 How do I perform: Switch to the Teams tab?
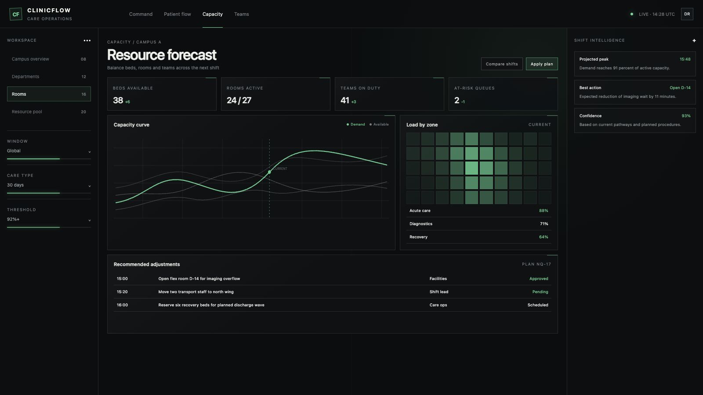[x=242, y=14]
